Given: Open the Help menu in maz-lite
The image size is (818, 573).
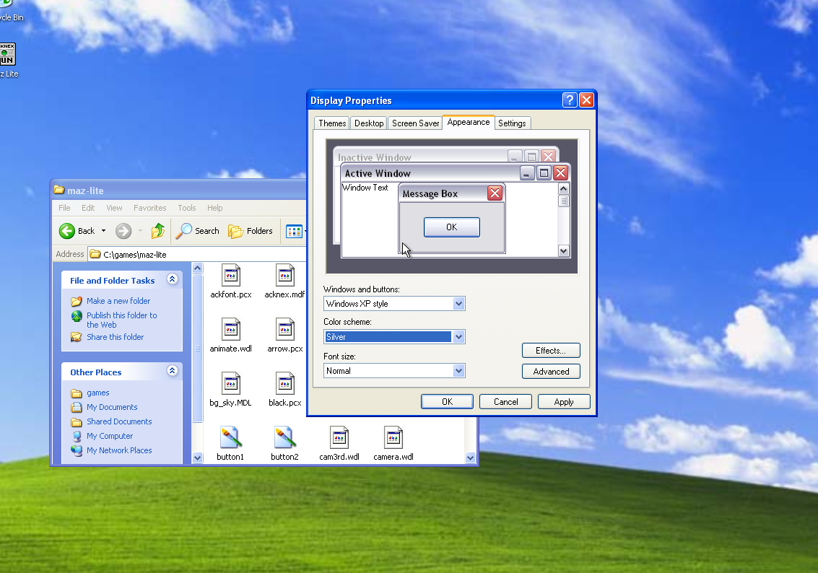Looking at the screenshot, I should (215, 208).
